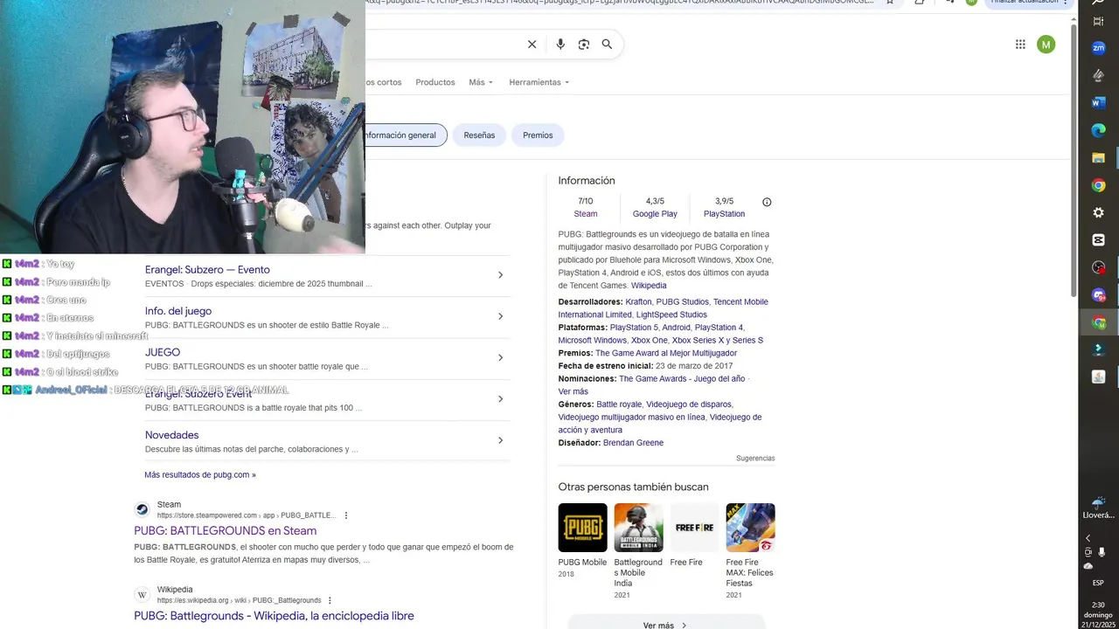
Task: Select the Productos search filter
Action: [x=435, y=82]
